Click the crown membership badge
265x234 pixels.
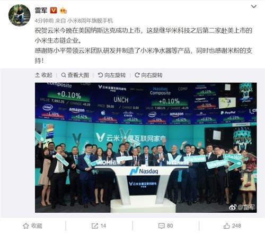(x=63, y=11)
